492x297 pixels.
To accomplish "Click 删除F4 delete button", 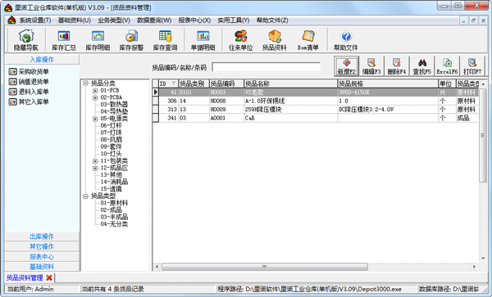I will [x=397, y=66].
